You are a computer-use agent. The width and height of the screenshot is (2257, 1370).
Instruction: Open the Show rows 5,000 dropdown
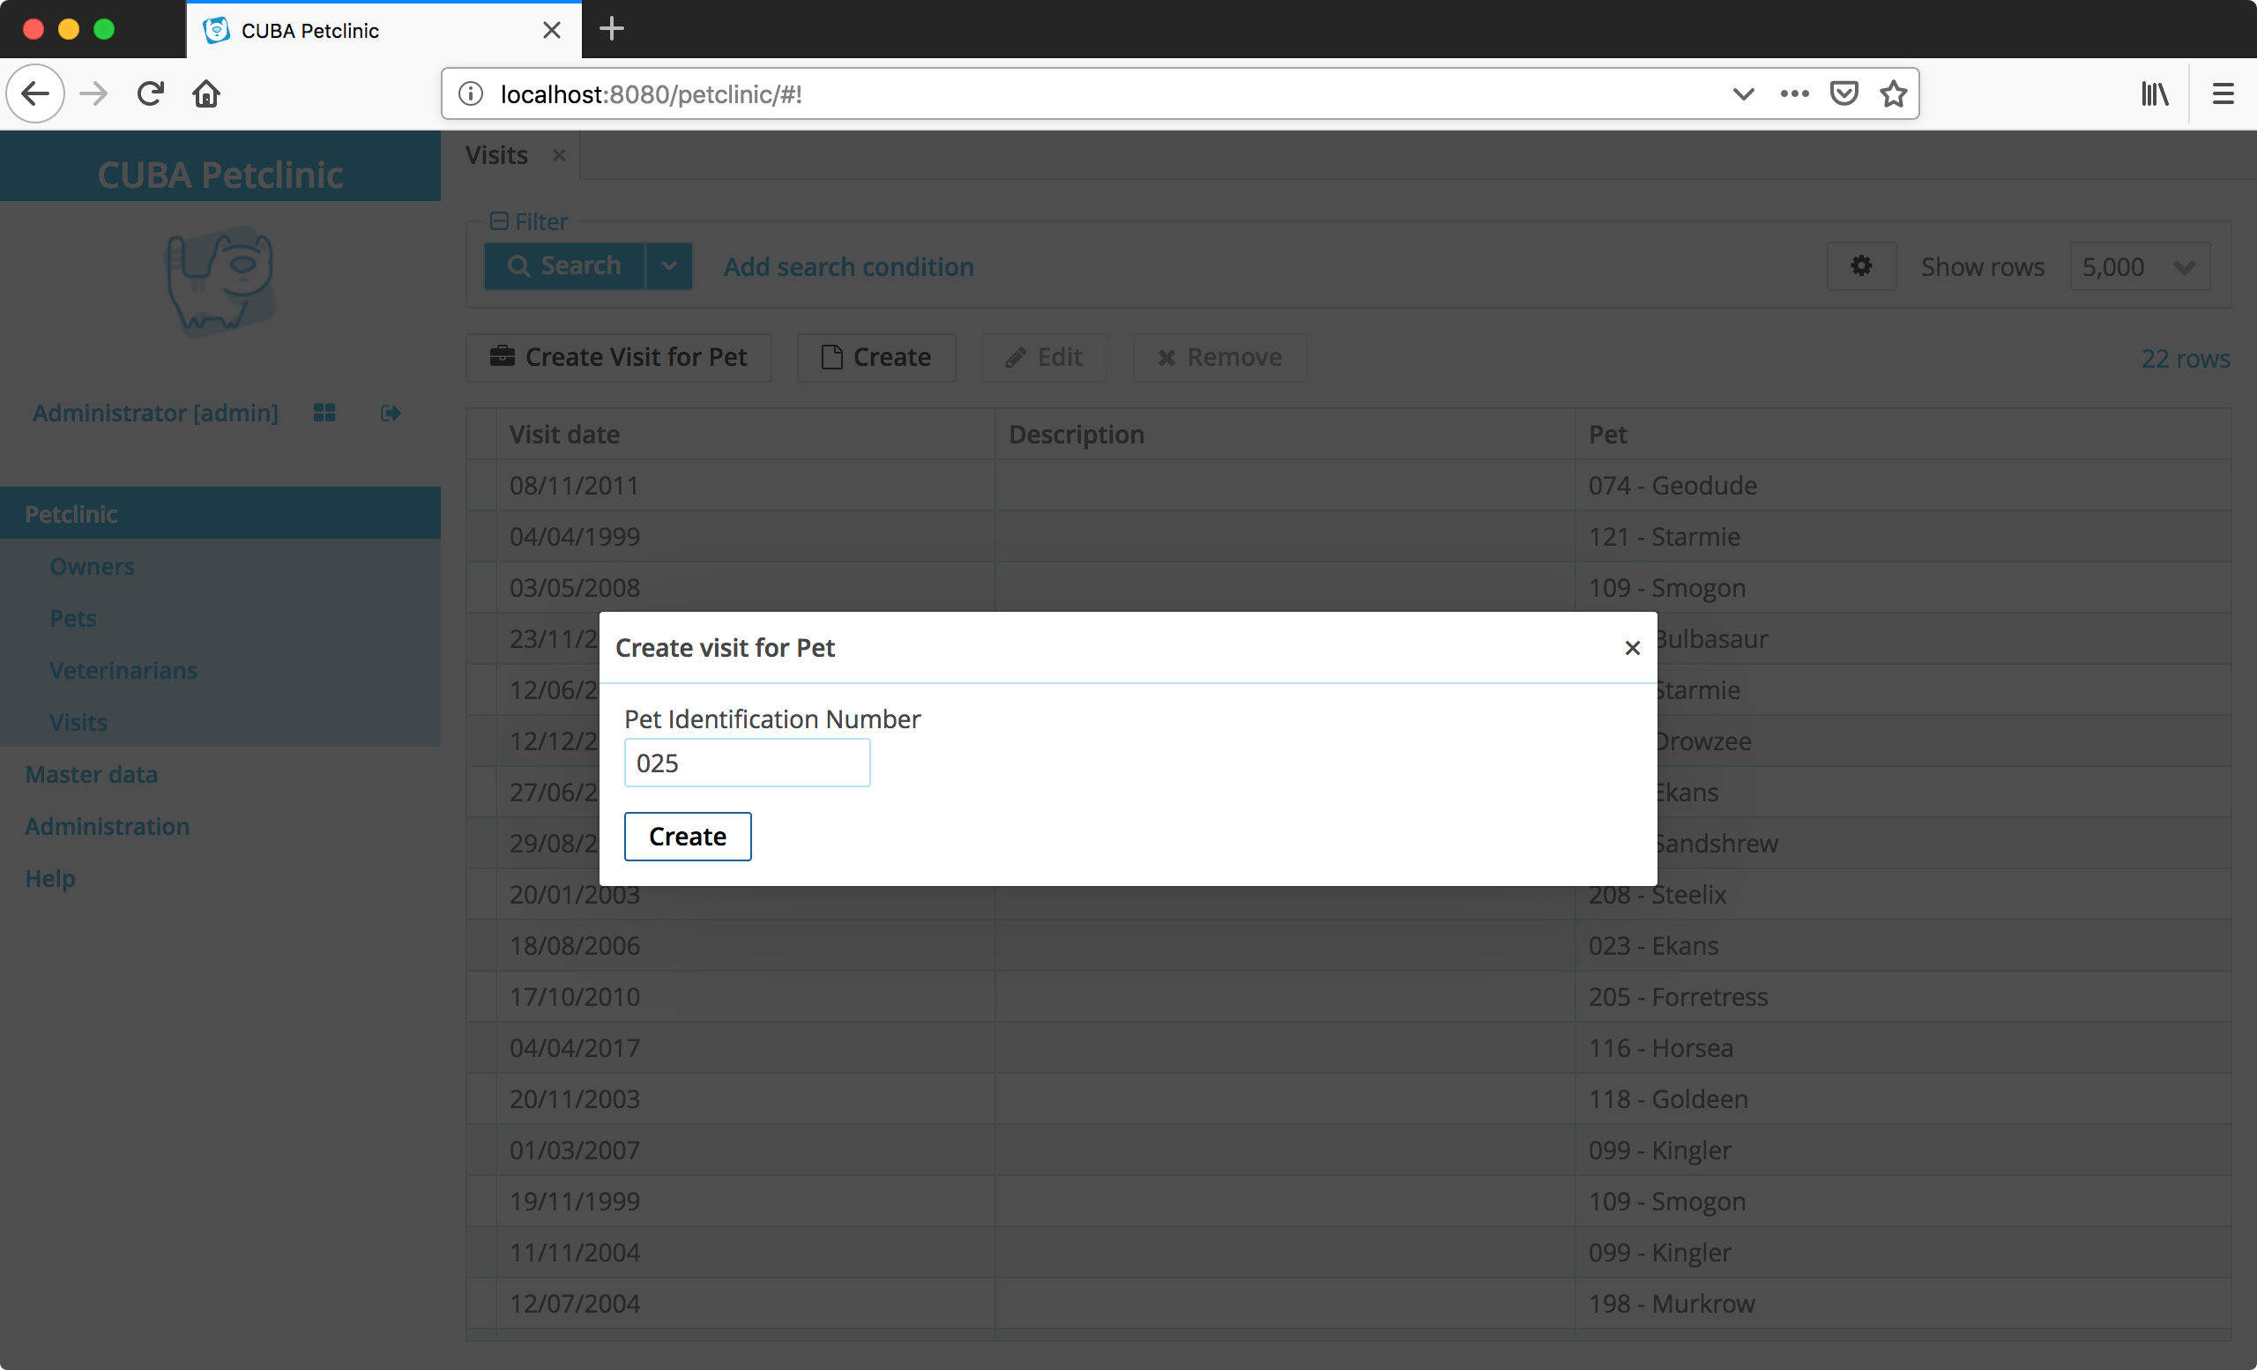coord(2139,266)
